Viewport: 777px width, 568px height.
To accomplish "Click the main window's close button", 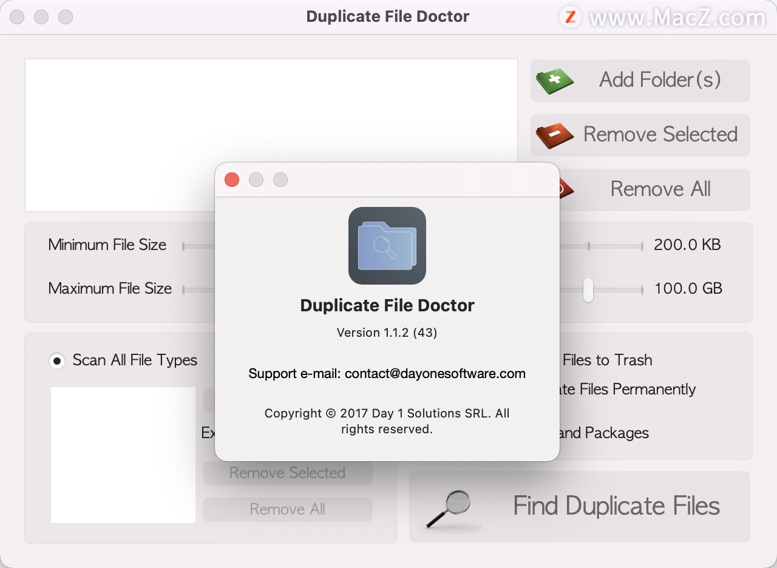I will pyautogui.click(x=17, y=17).
